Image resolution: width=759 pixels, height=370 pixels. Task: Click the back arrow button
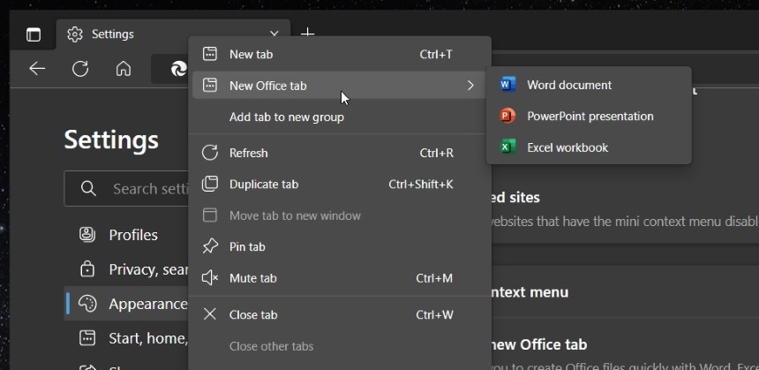pyautogui.click(x=37, y=69)
